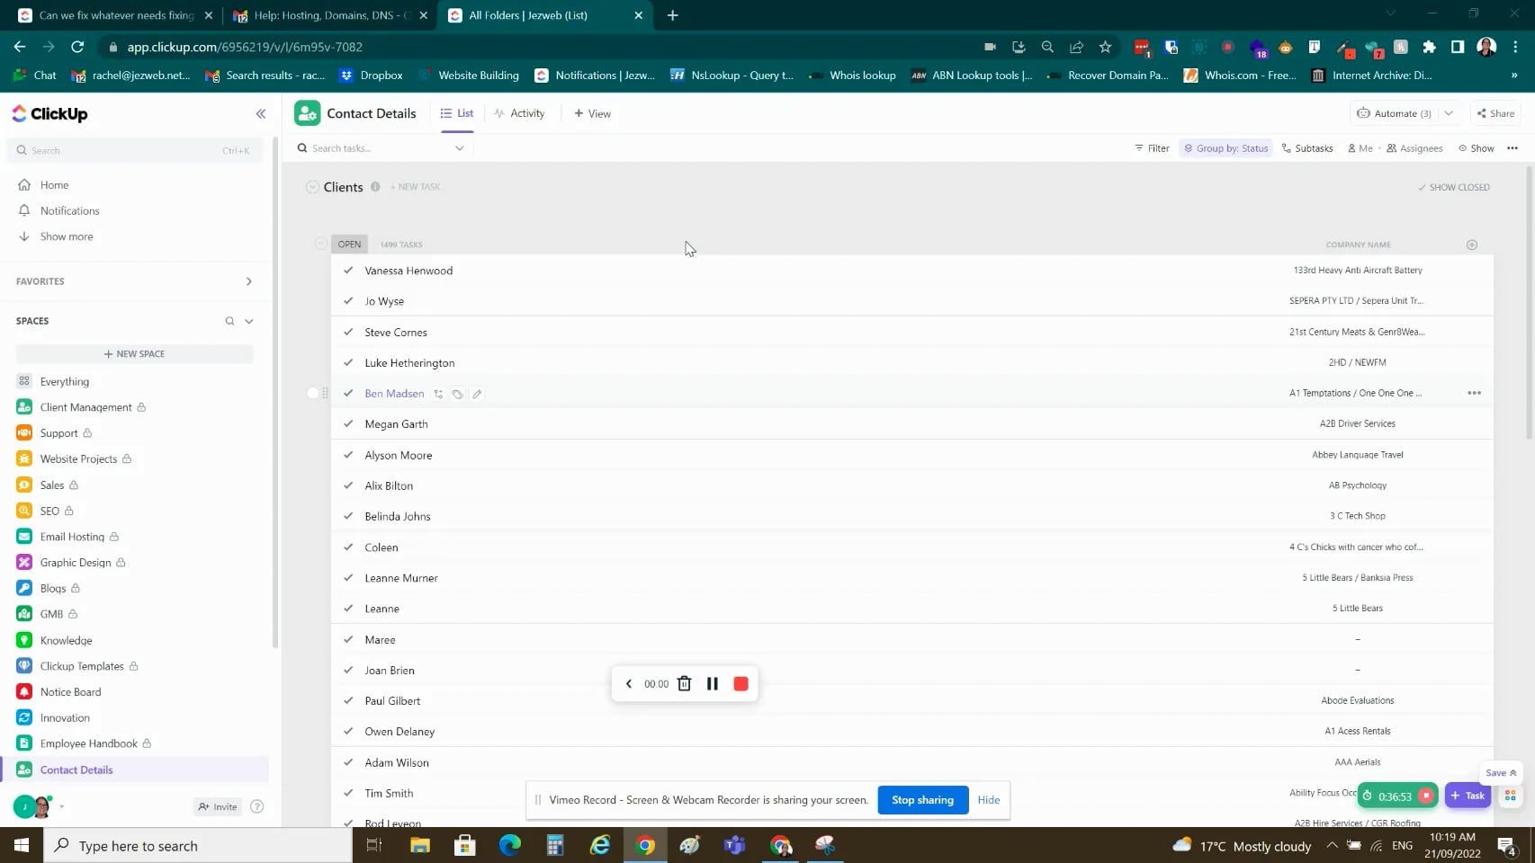This screenshot has width=1535, height=863.
Task: Mark Alyson Moore task complete
Action: point(348,455)
